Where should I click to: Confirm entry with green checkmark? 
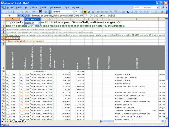pyautogui.click(x=26, y=16)
